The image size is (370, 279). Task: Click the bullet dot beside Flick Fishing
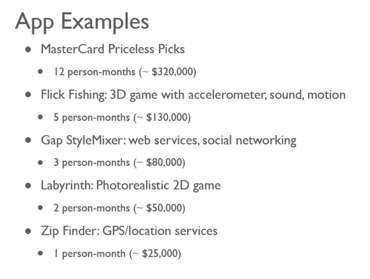pos(28,95)
